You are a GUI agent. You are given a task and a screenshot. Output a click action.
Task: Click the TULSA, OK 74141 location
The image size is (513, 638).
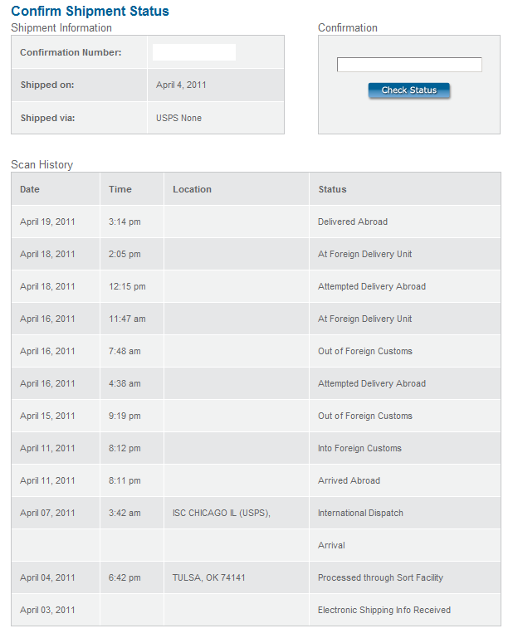pos(209,577)
